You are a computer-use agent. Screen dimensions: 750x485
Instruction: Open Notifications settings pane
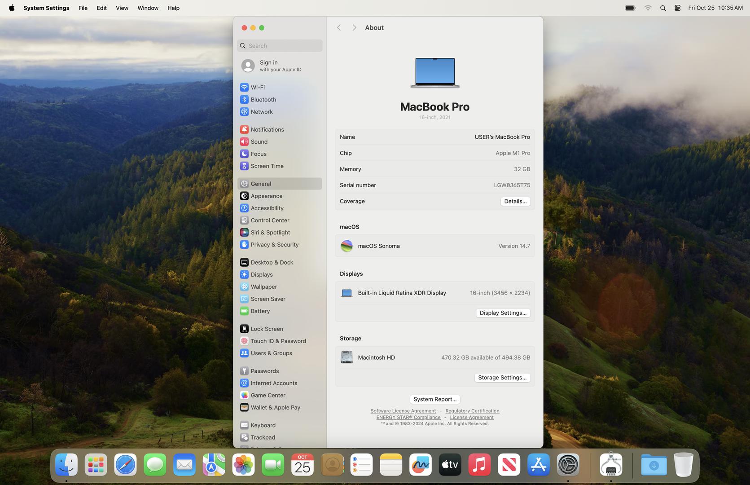click(x=267, y=130)
